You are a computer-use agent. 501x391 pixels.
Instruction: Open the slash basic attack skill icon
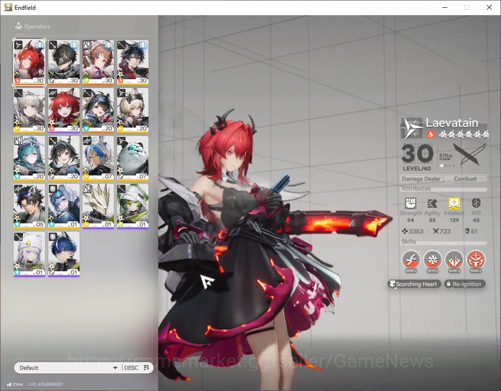pos(411,260)
